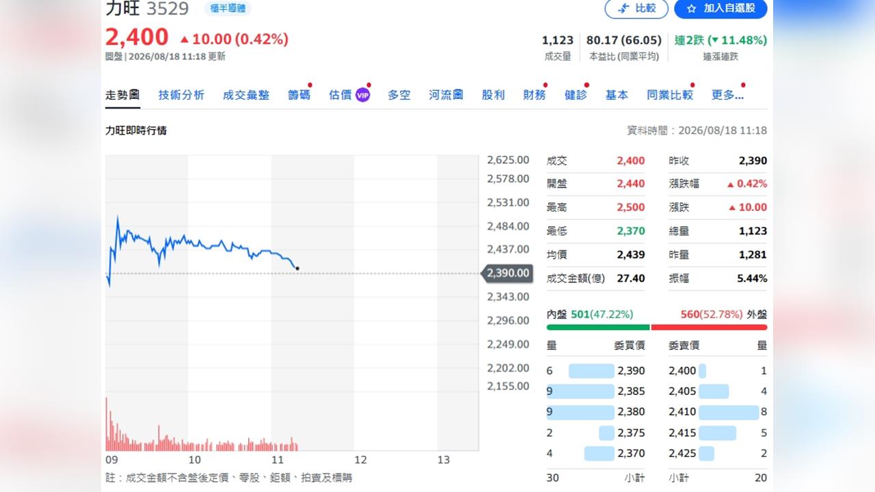Switch to the 基本 tab
This screenshot has width=875, height=492.
617,95
